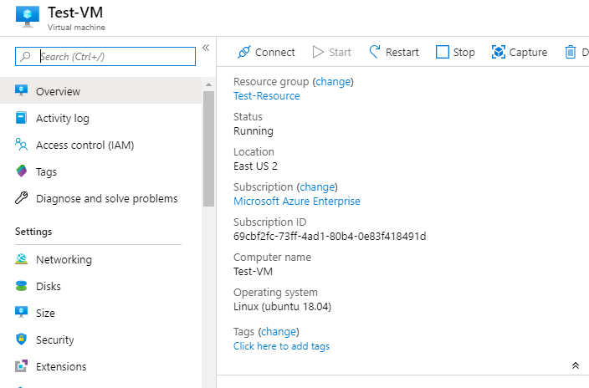
Task: Click the Activity log icon
Action: pos(22,118)
